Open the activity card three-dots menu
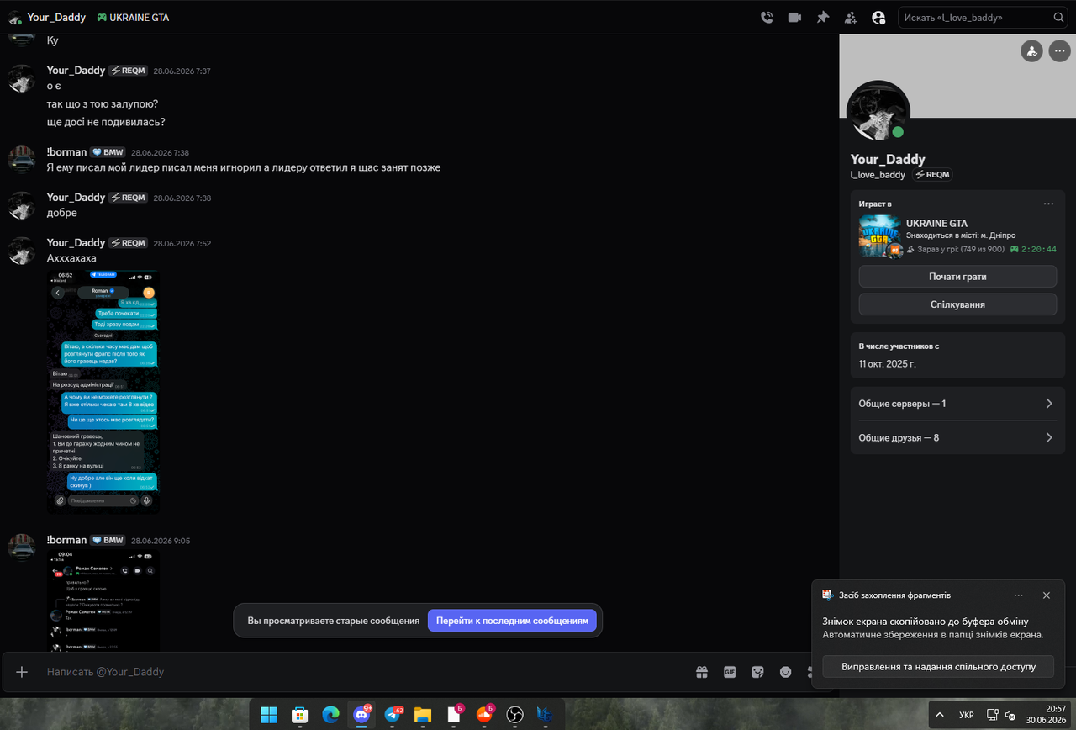1076x730 pixels. [x=1048, y=204]
